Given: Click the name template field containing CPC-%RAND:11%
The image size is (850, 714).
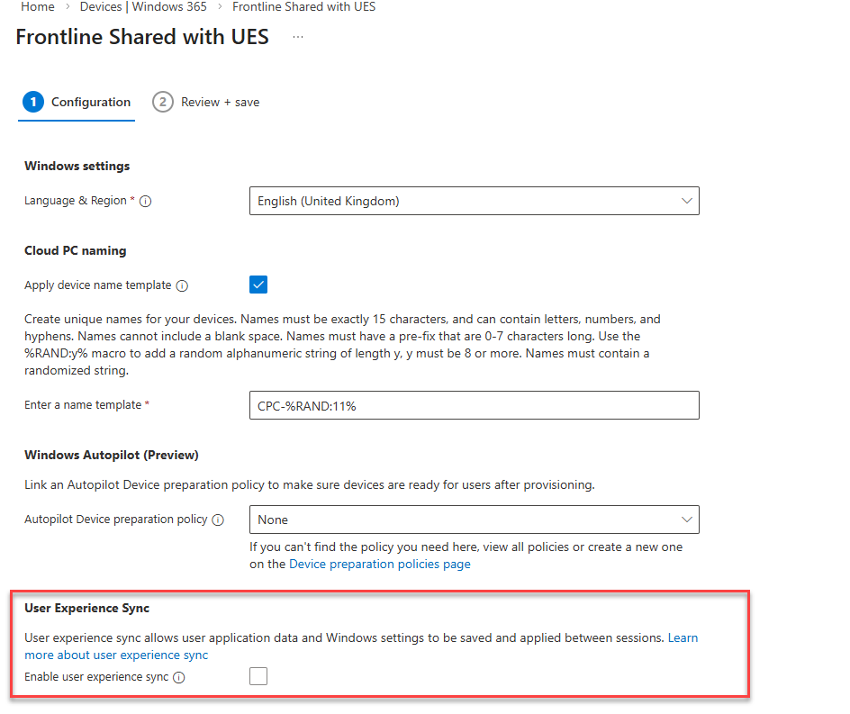Looking at the screenshot, I should click(x=473, y=405).
